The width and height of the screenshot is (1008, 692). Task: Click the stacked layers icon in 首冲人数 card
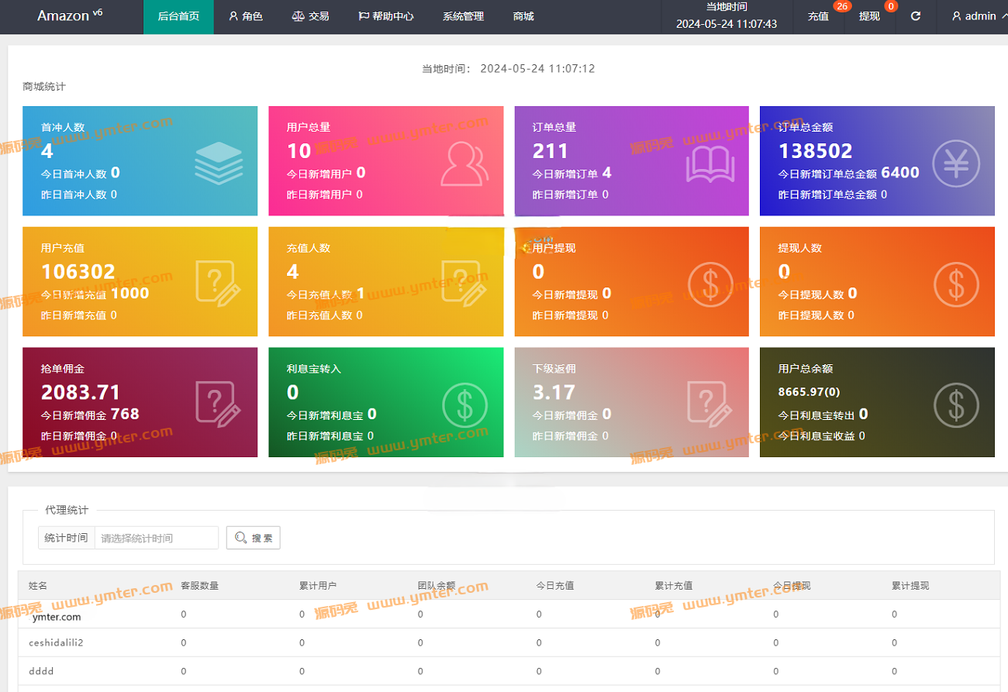pos(219,162)
